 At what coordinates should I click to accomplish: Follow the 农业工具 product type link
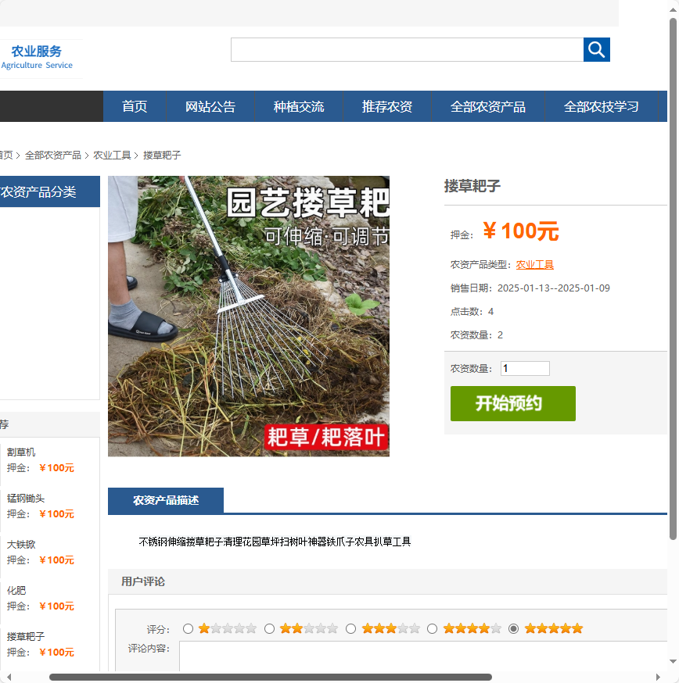(535, 264)
